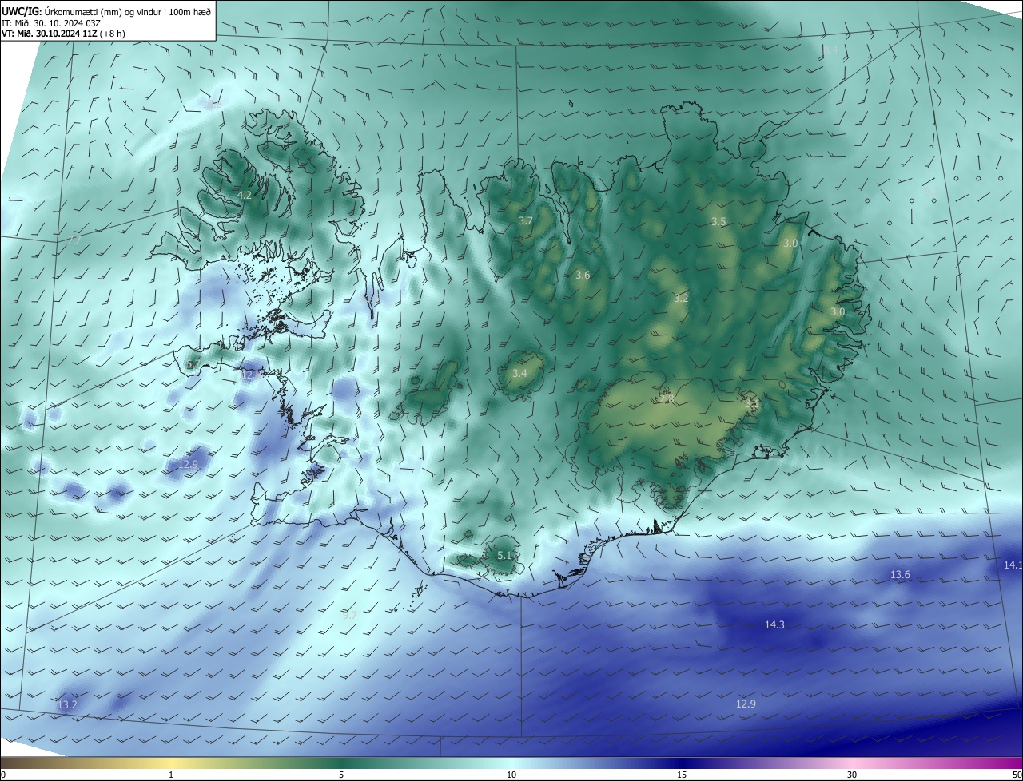Click the colorbar tick label "50"
The image size is (1023, 781).
pos(1017,775)
